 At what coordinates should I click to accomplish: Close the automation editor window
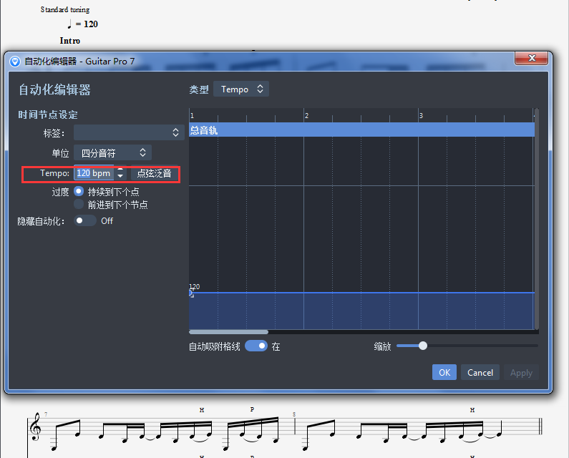click(x=531, y=58)
